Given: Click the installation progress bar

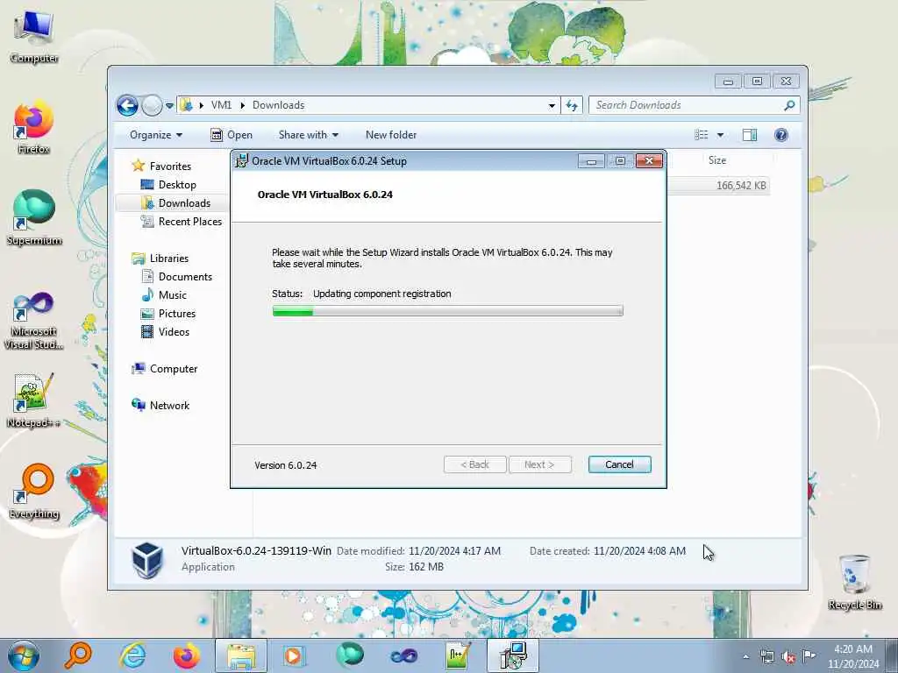Looking at the screenshot, I should coord(447,311).
